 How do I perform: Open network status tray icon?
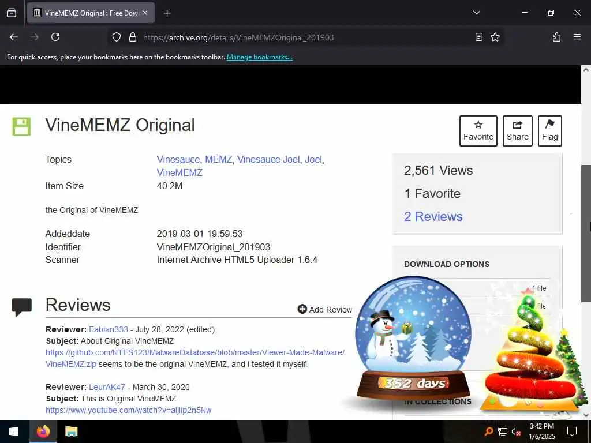click(502, 431)
